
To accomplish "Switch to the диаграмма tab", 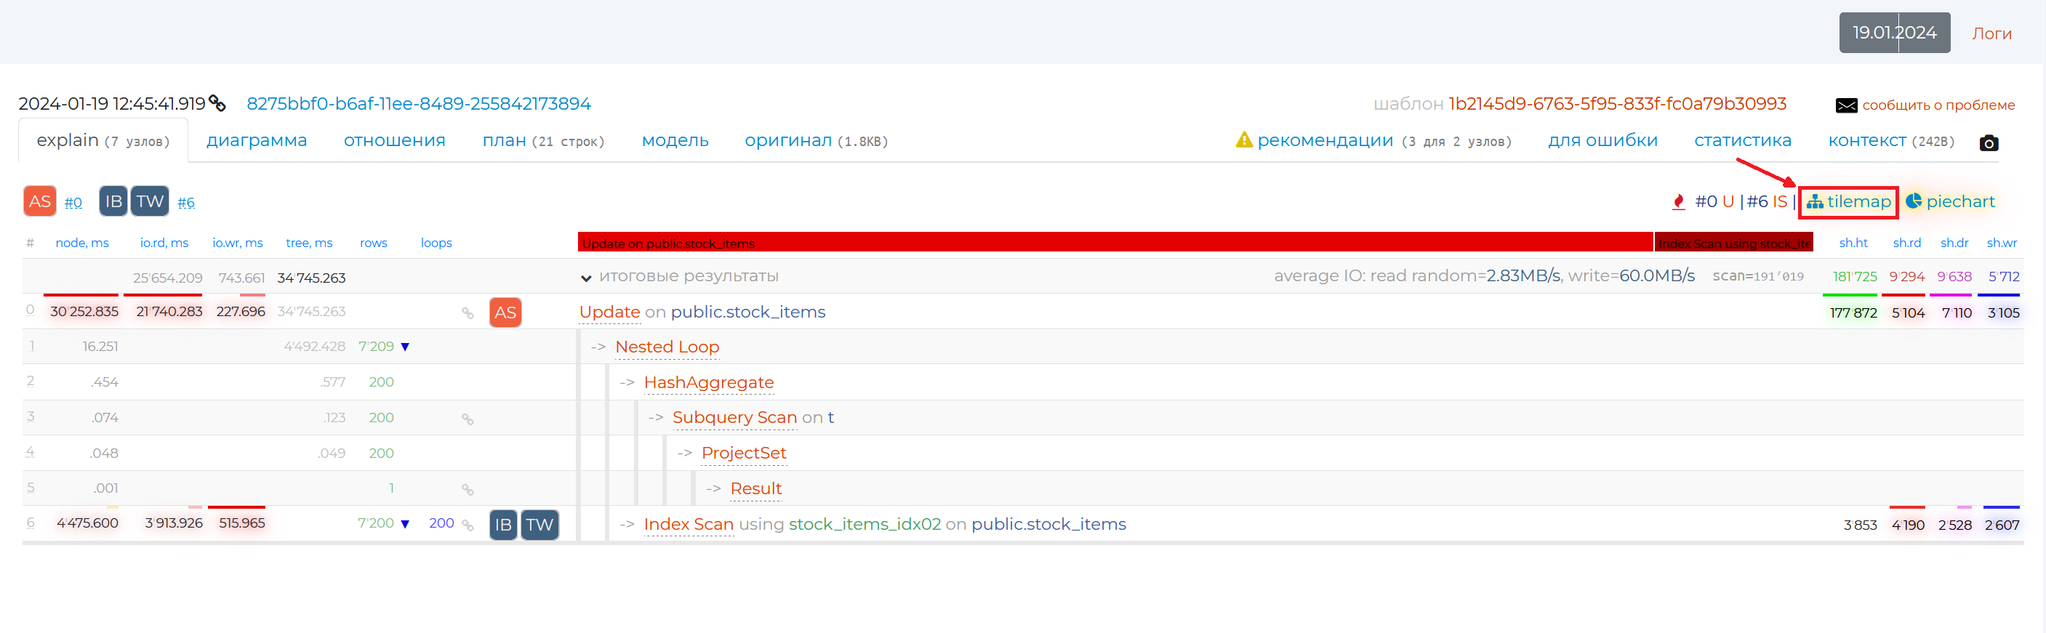I will (x=257, y=140).
